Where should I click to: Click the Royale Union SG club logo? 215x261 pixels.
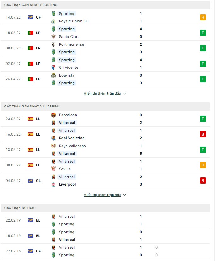click(x=54, y=21)
